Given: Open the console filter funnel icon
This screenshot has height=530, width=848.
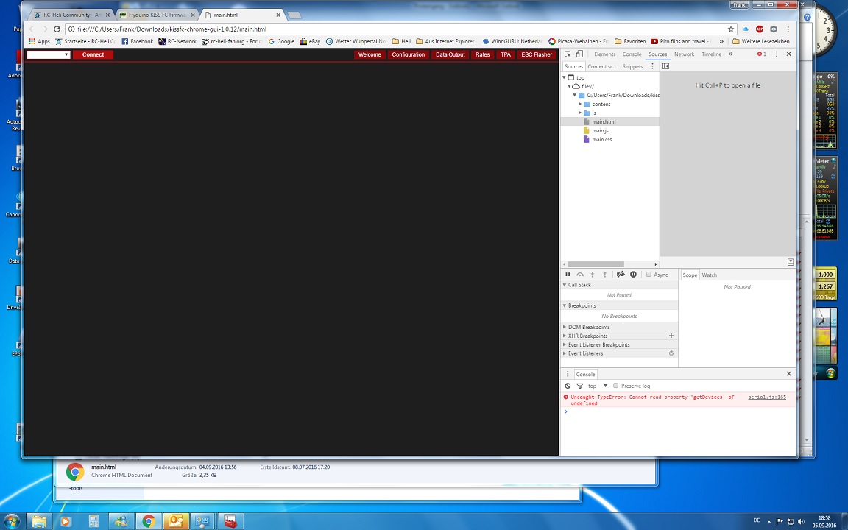Looking at the screenshot, I should 579,386.
